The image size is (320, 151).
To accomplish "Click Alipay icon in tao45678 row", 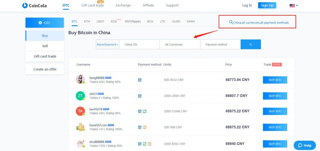I will 140,111.
